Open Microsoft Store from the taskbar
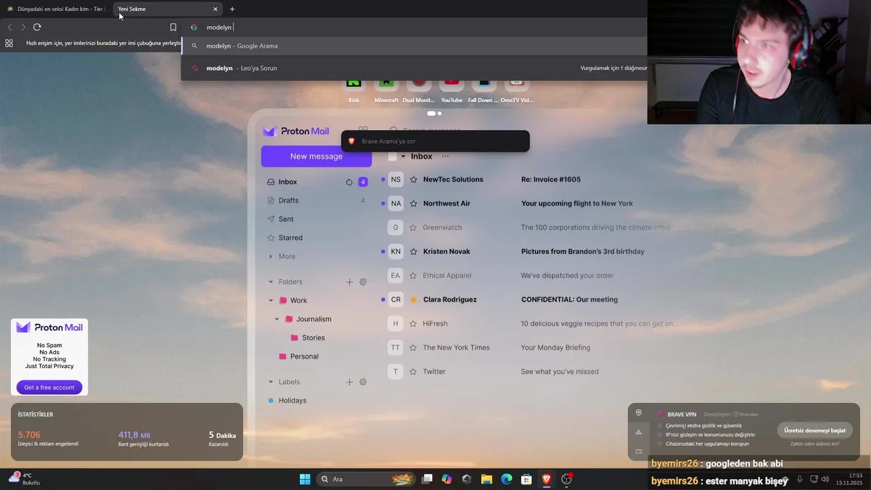871x490 pixels. coord(526,479)
